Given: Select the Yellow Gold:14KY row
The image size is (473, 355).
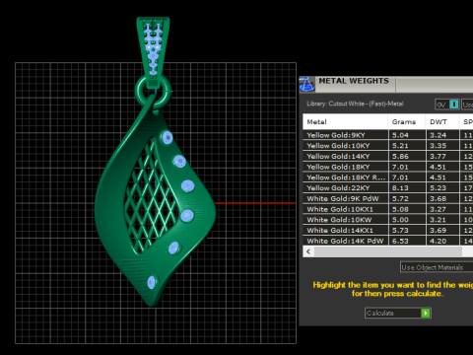Looking at the screenshot, I should click(387, 156).
